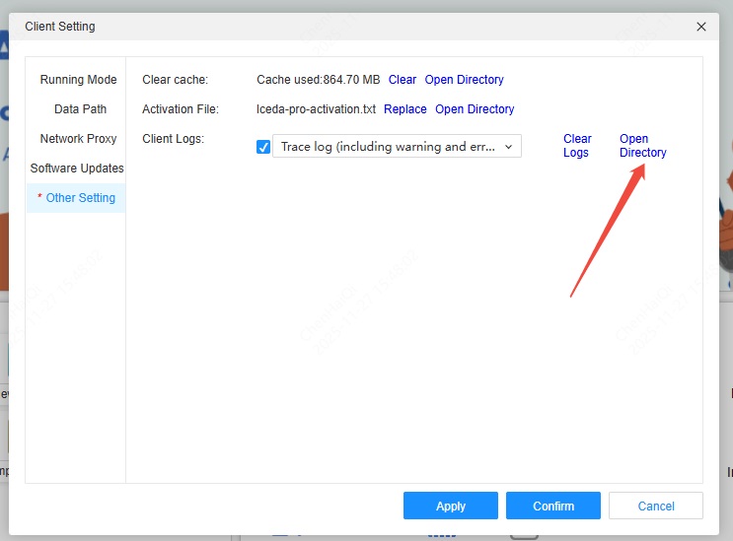This screenshot has width=733, height=541.
Task: Go to Software Updates settings
Action: coord(77,169)
